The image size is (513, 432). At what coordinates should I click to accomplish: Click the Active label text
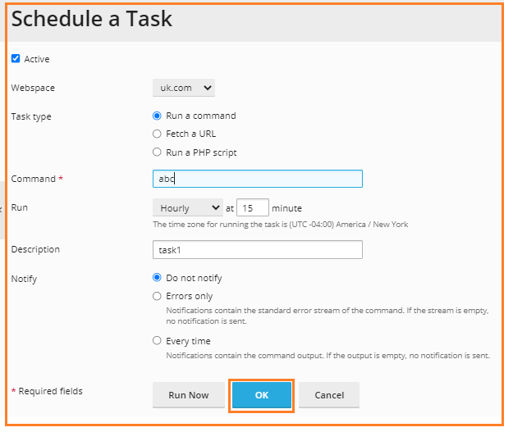pos(37,59)
